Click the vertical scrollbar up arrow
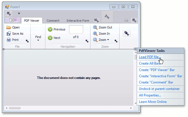This screenshot has width=188, height=117. click(x=136, y=52)
